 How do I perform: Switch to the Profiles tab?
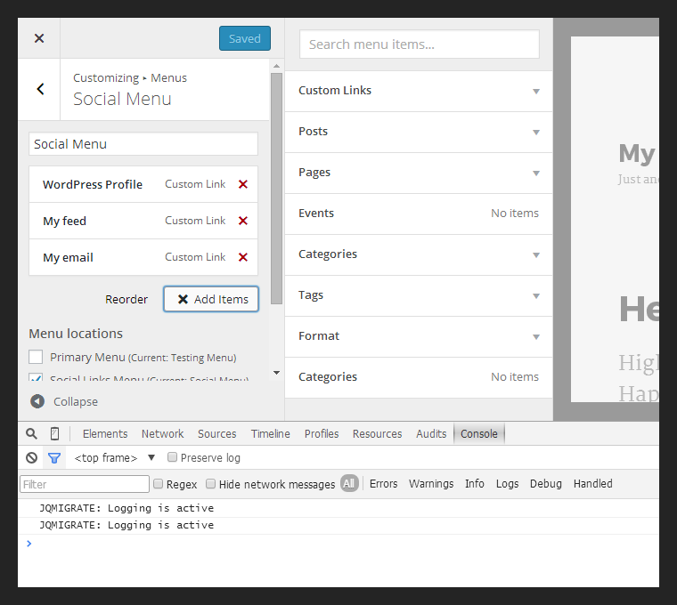click(322, 433)
